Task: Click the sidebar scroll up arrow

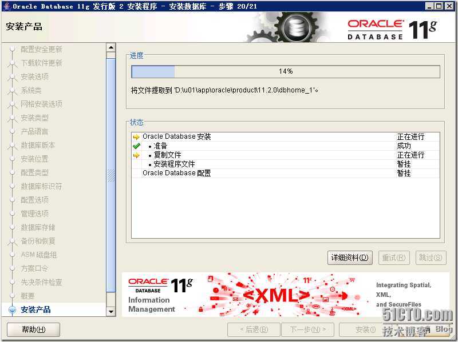Action: (111, 47)
